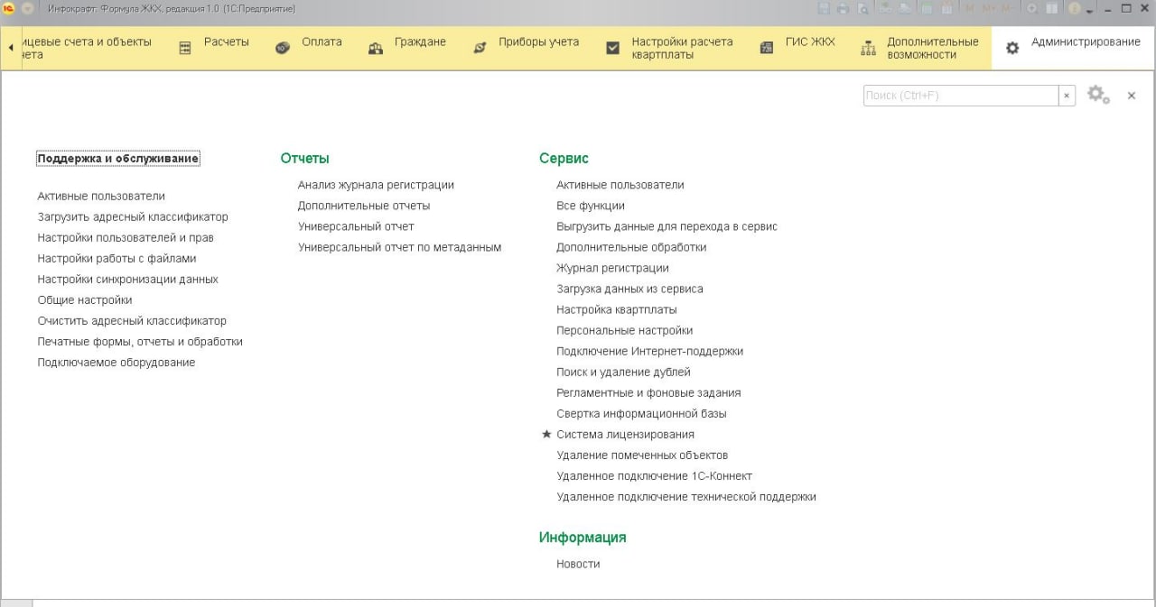Open Печатные формы, отчеты и обработки
1156x607 pixels.
[x=140, y=342]
